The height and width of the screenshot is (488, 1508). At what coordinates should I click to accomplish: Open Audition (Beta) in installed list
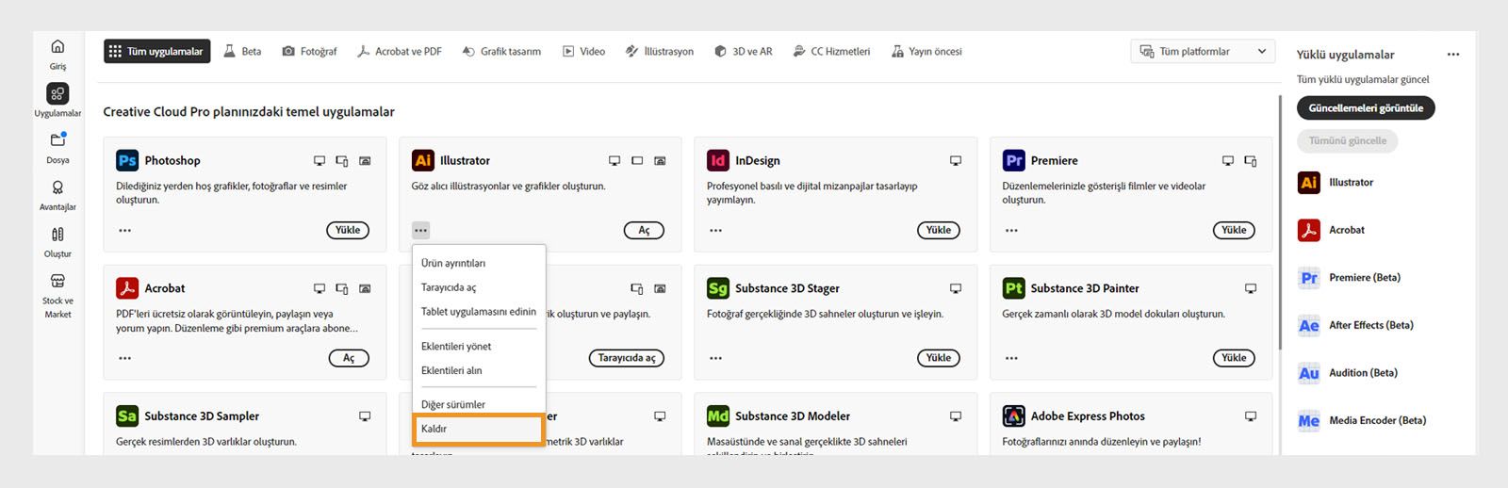click(1347, 373)
